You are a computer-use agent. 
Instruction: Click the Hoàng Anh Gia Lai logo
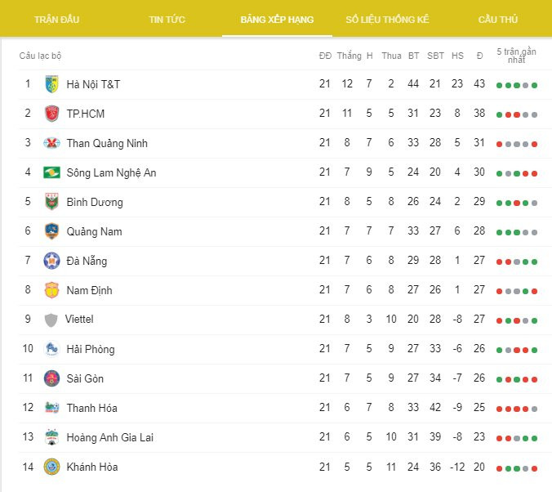[51, 437]
